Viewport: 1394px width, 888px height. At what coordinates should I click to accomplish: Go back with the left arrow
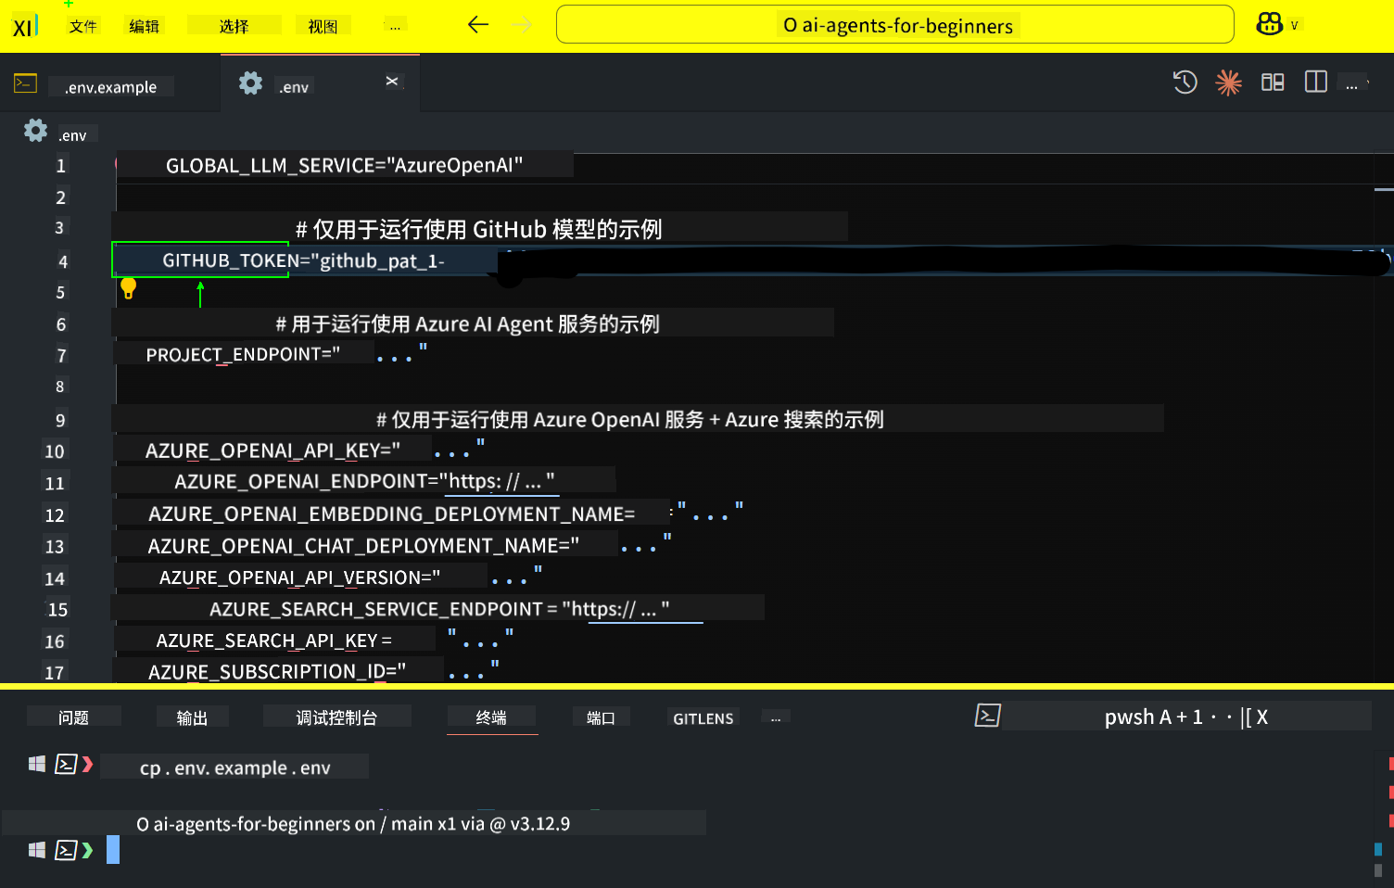point(478,25)
